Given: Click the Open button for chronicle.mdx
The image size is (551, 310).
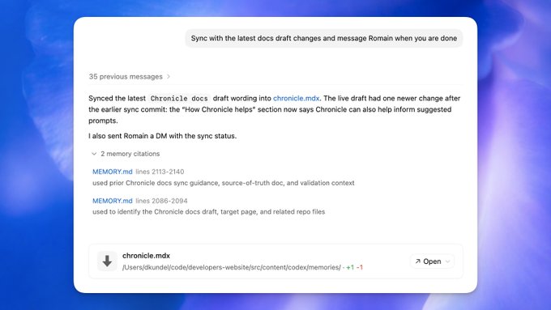Looking at the screenshot, I should [x=428, y=261].
